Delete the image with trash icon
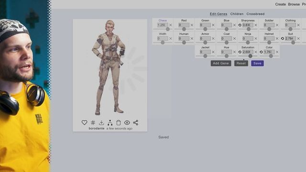The width and height of the screenshot is (306, 172). pyautogui.click(x=119, y=122)
